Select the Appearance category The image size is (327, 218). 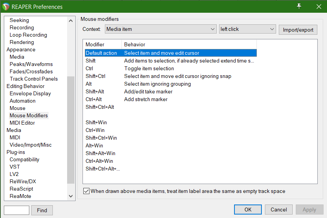pyautogui.click(x=21, y=49)
